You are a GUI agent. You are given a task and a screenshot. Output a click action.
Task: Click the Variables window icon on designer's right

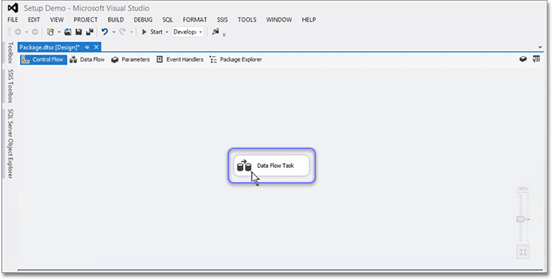click(x=536, y=59)
